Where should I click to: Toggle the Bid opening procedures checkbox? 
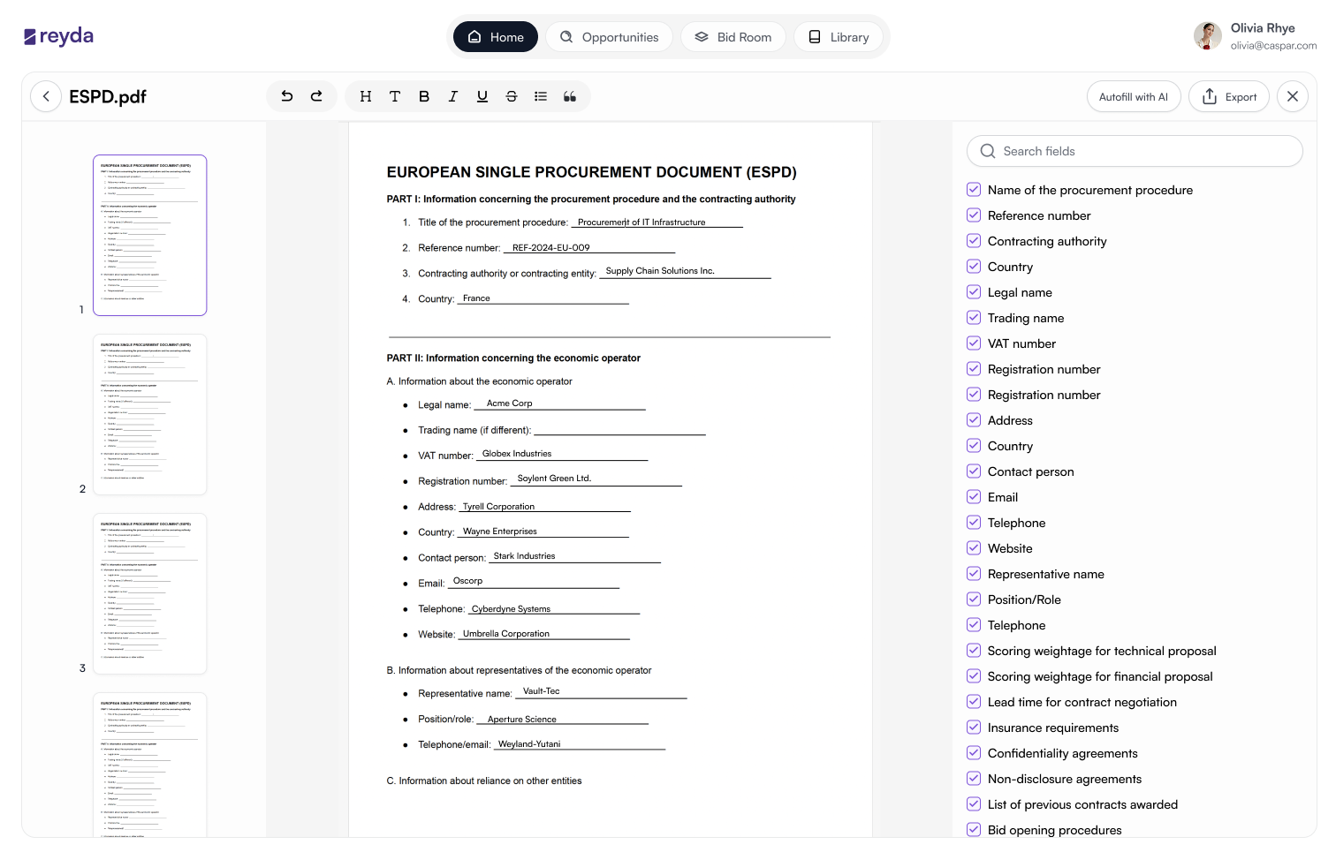tap(974, 830)
